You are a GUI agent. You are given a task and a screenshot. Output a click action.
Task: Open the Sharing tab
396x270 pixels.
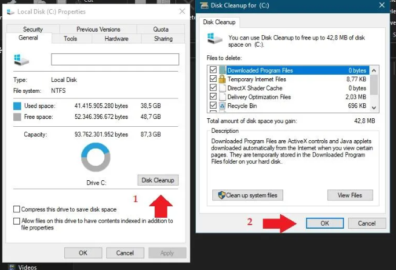163,39
